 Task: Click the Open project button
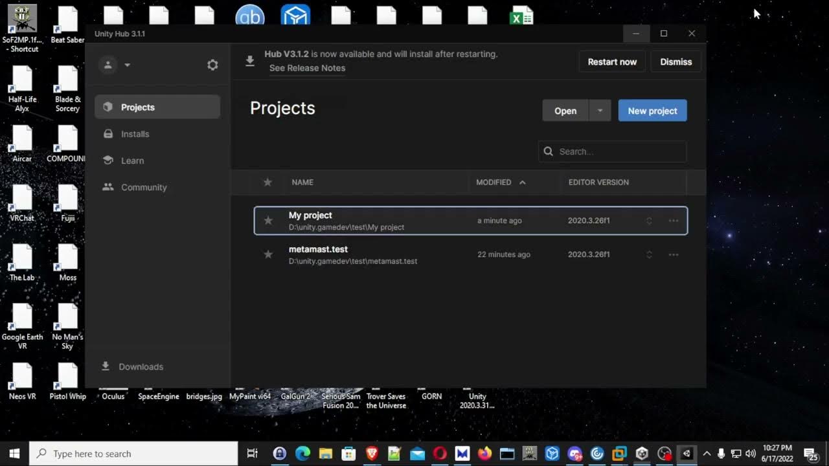click(565, 111)
